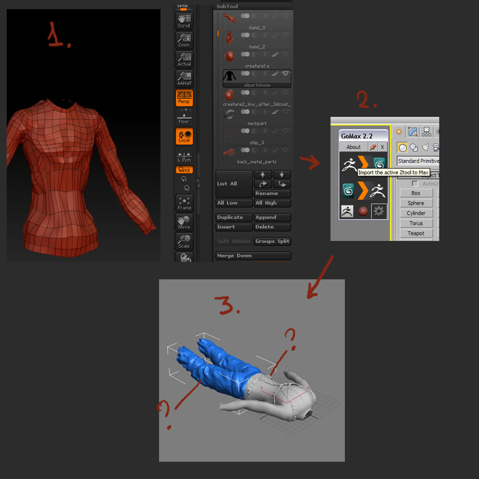Select the down arrow subtool button
The image size is (479, 479).
[x=281, y=174]
